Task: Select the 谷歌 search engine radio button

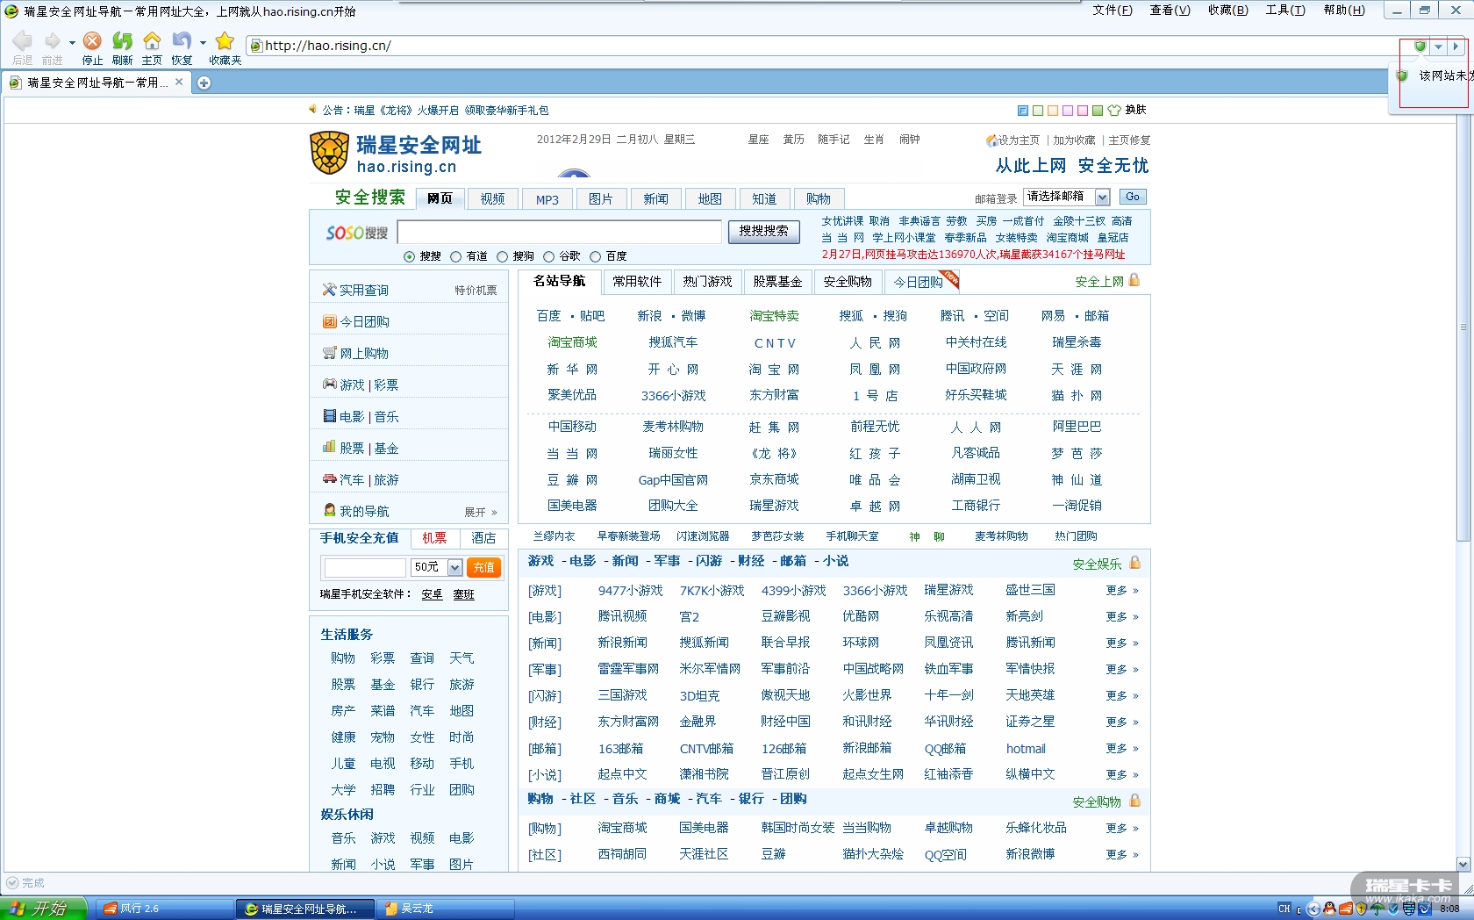Action: [549, 256]
